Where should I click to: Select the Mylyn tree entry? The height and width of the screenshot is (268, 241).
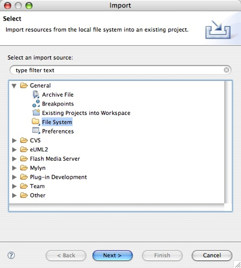[x=37, y=168]
